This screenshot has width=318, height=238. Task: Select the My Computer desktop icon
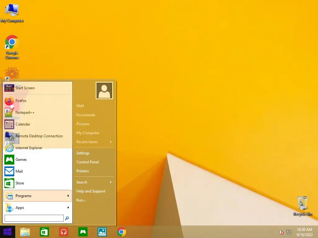[12, 13]
